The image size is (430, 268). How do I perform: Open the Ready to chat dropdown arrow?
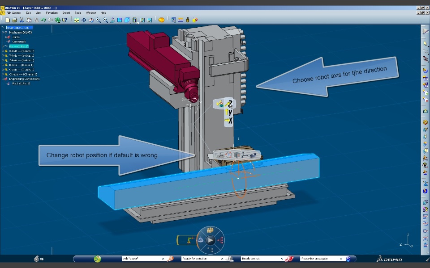[282, 259]
